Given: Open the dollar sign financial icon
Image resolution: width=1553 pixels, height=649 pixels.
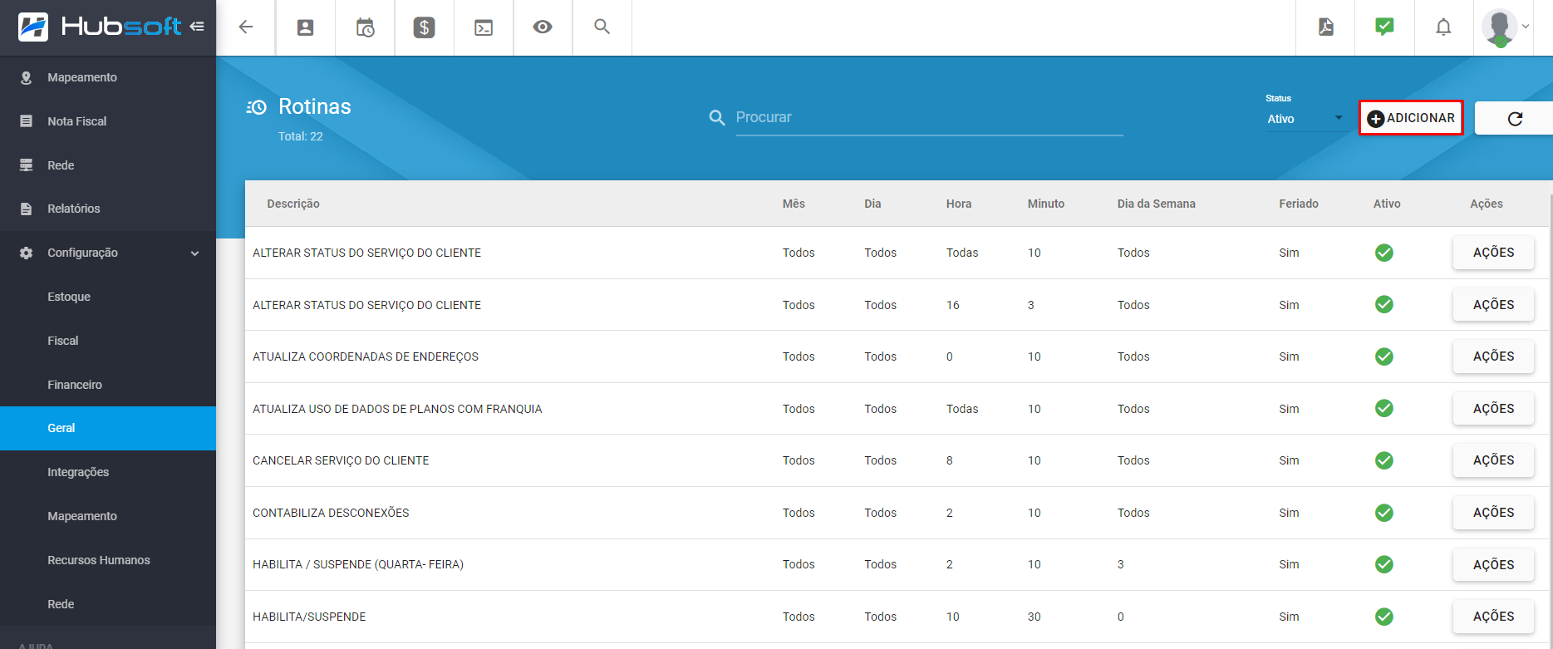Looking at the screenshot, I should tap(425, 27).
